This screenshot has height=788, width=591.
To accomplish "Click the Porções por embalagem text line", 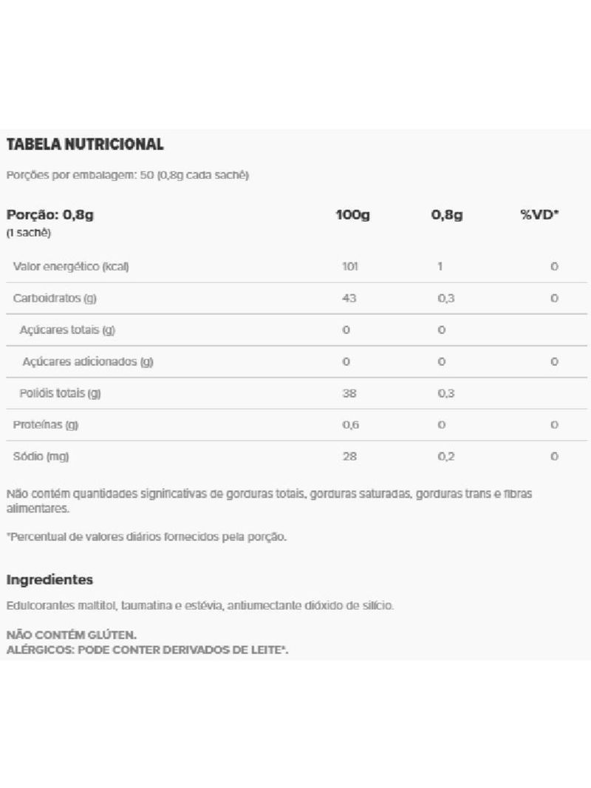I will tap(128, 175).
